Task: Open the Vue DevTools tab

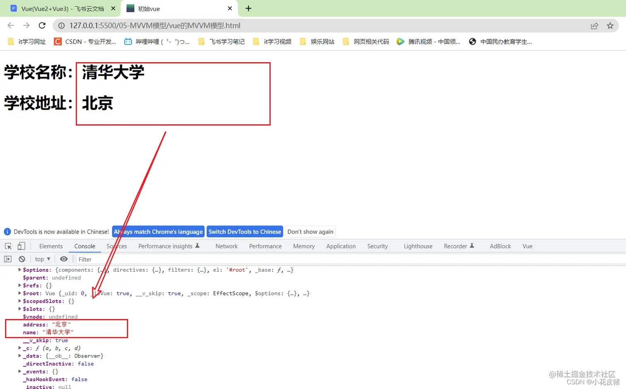Action: [x=527, y=246]
